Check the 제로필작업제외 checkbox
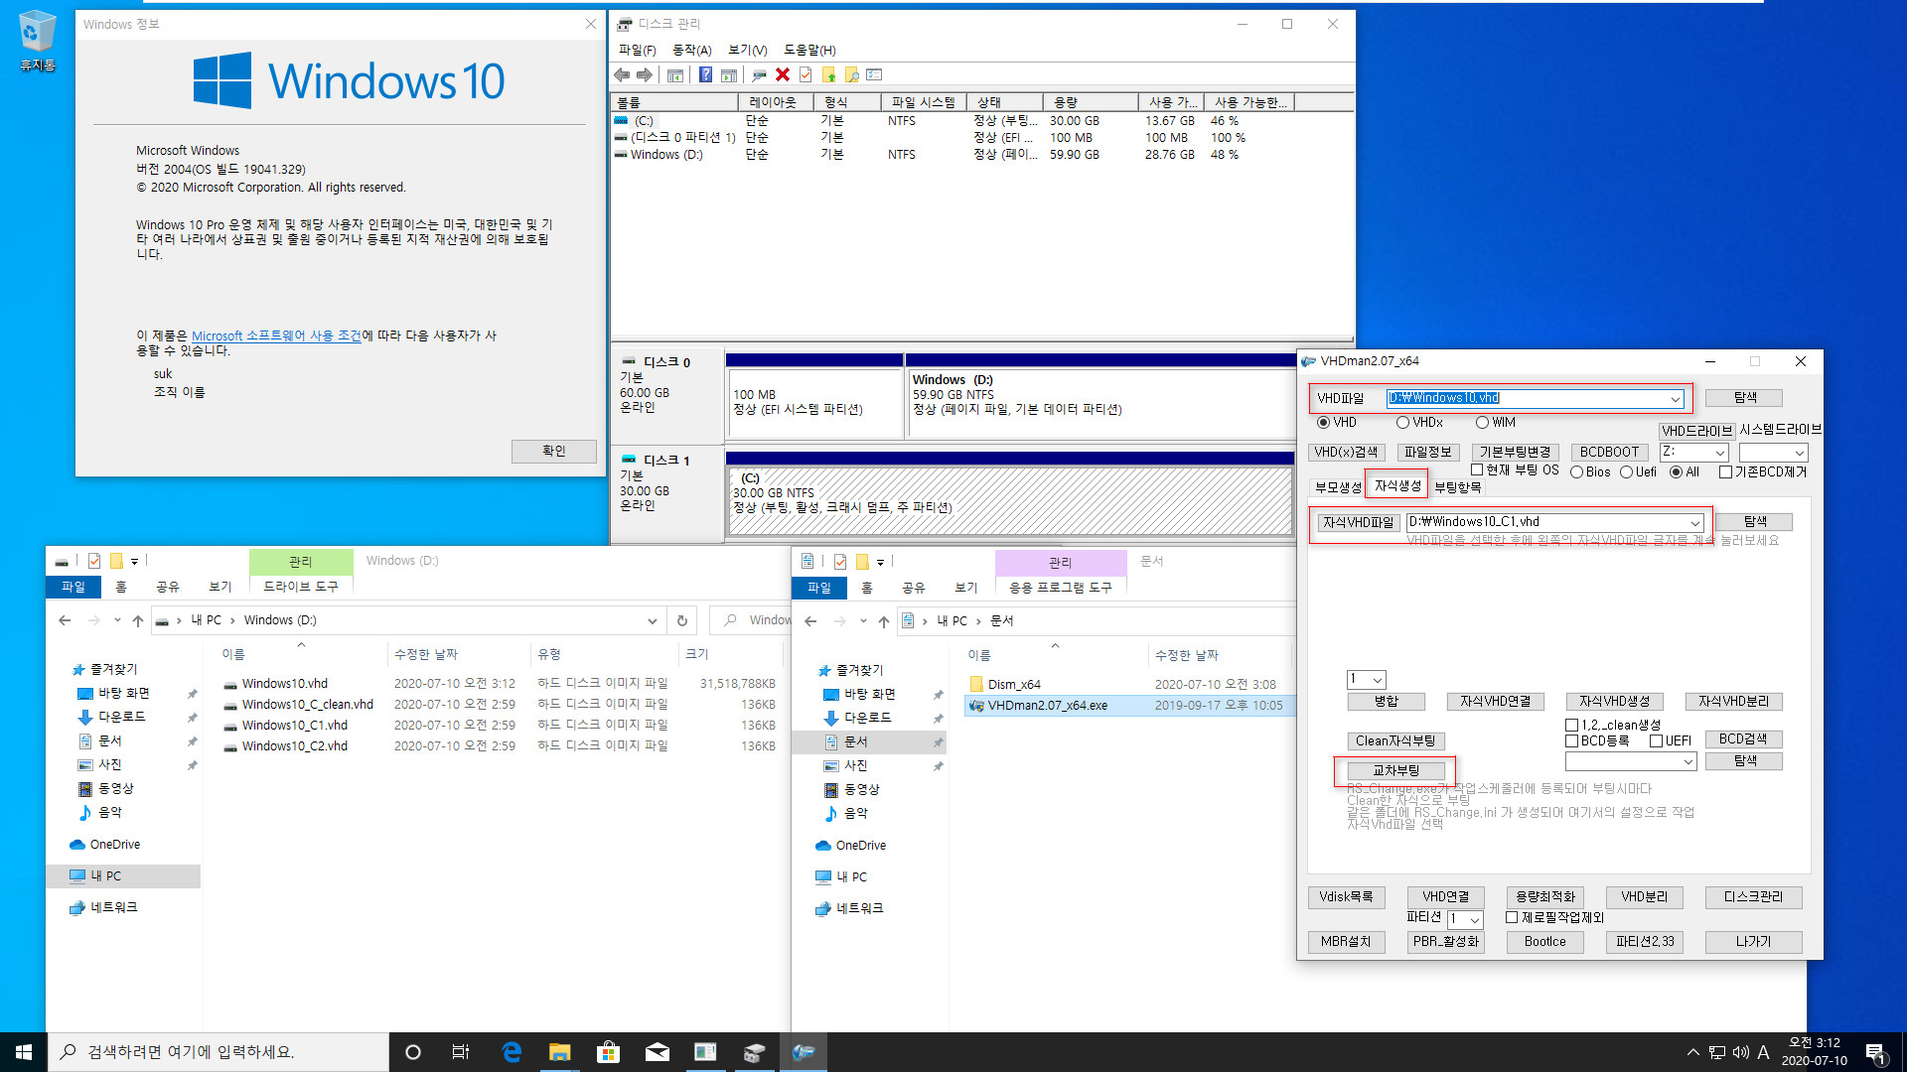 [1512, 918]
